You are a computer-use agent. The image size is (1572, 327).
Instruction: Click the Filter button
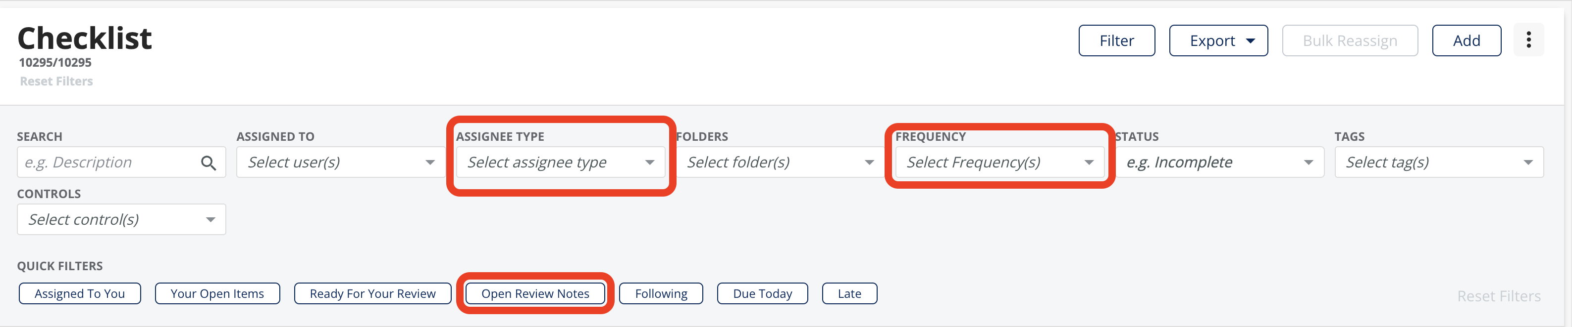1117,41
